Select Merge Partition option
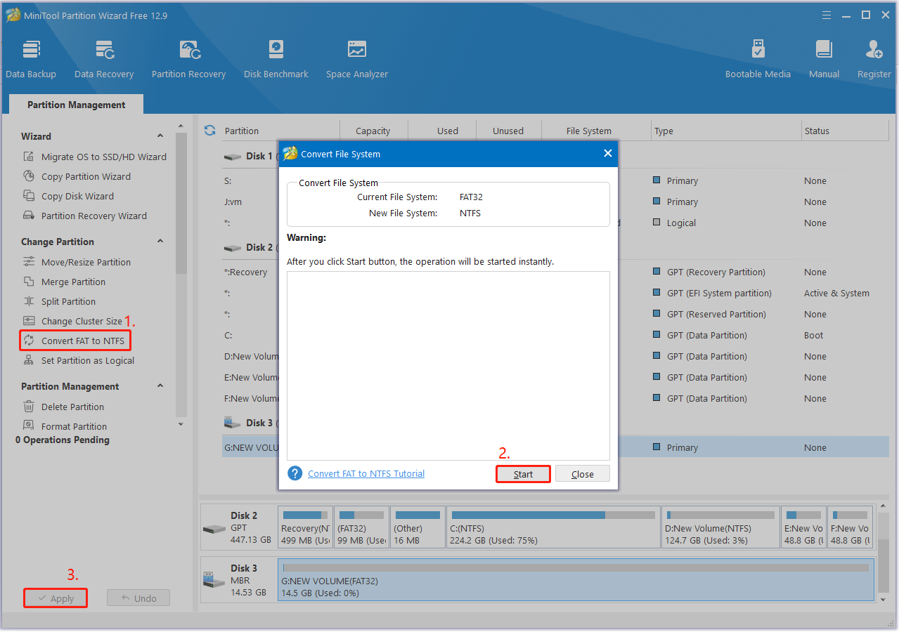 [x=64, y=282]
